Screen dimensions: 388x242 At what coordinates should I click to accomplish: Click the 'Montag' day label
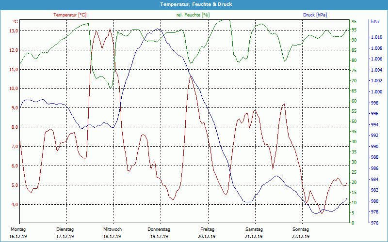(18, 229)
